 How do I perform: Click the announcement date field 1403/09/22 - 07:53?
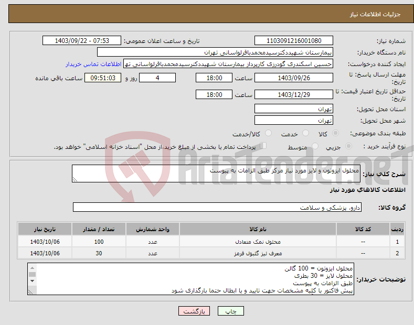tap(82, 41)
